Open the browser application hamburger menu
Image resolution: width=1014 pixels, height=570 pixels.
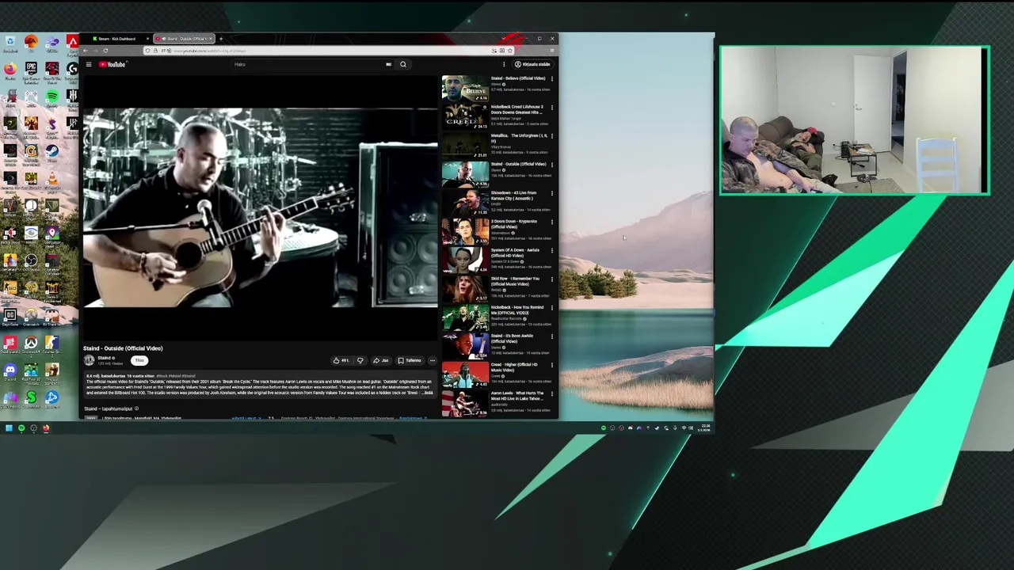(552, 51)
